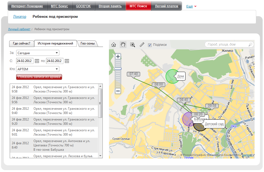Click the Дом zone label

181,76
